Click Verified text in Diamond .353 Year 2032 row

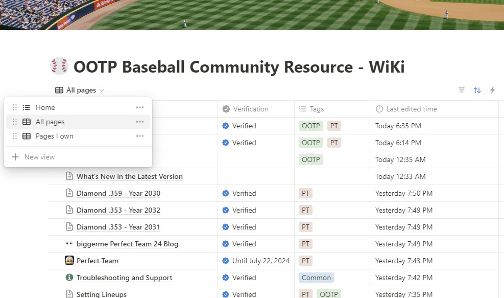(244, 210)
